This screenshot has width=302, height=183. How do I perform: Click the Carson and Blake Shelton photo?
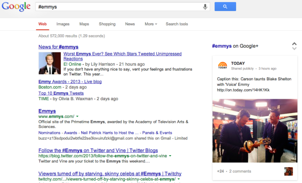point(255,131)
